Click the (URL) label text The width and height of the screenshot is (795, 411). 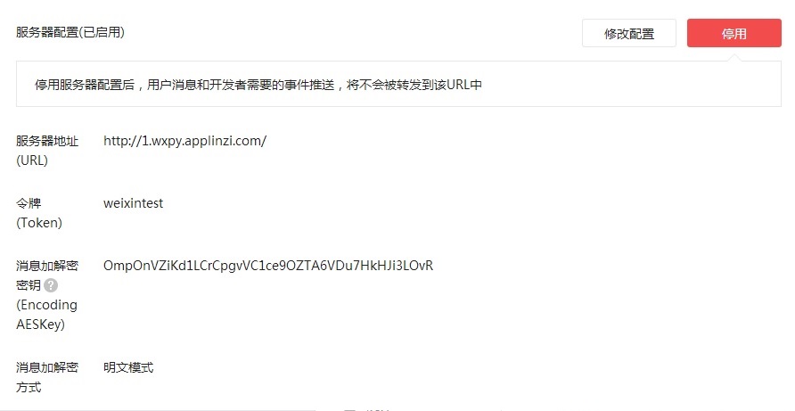click(32, 160)
